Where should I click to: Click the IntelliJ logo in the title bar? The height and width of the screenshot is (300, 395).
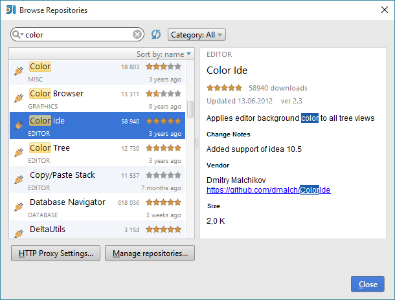pos(11,10)
